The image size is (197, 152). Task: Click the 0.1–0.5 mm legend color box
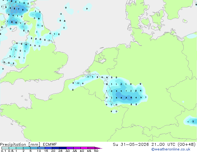(x=5, y=148)
